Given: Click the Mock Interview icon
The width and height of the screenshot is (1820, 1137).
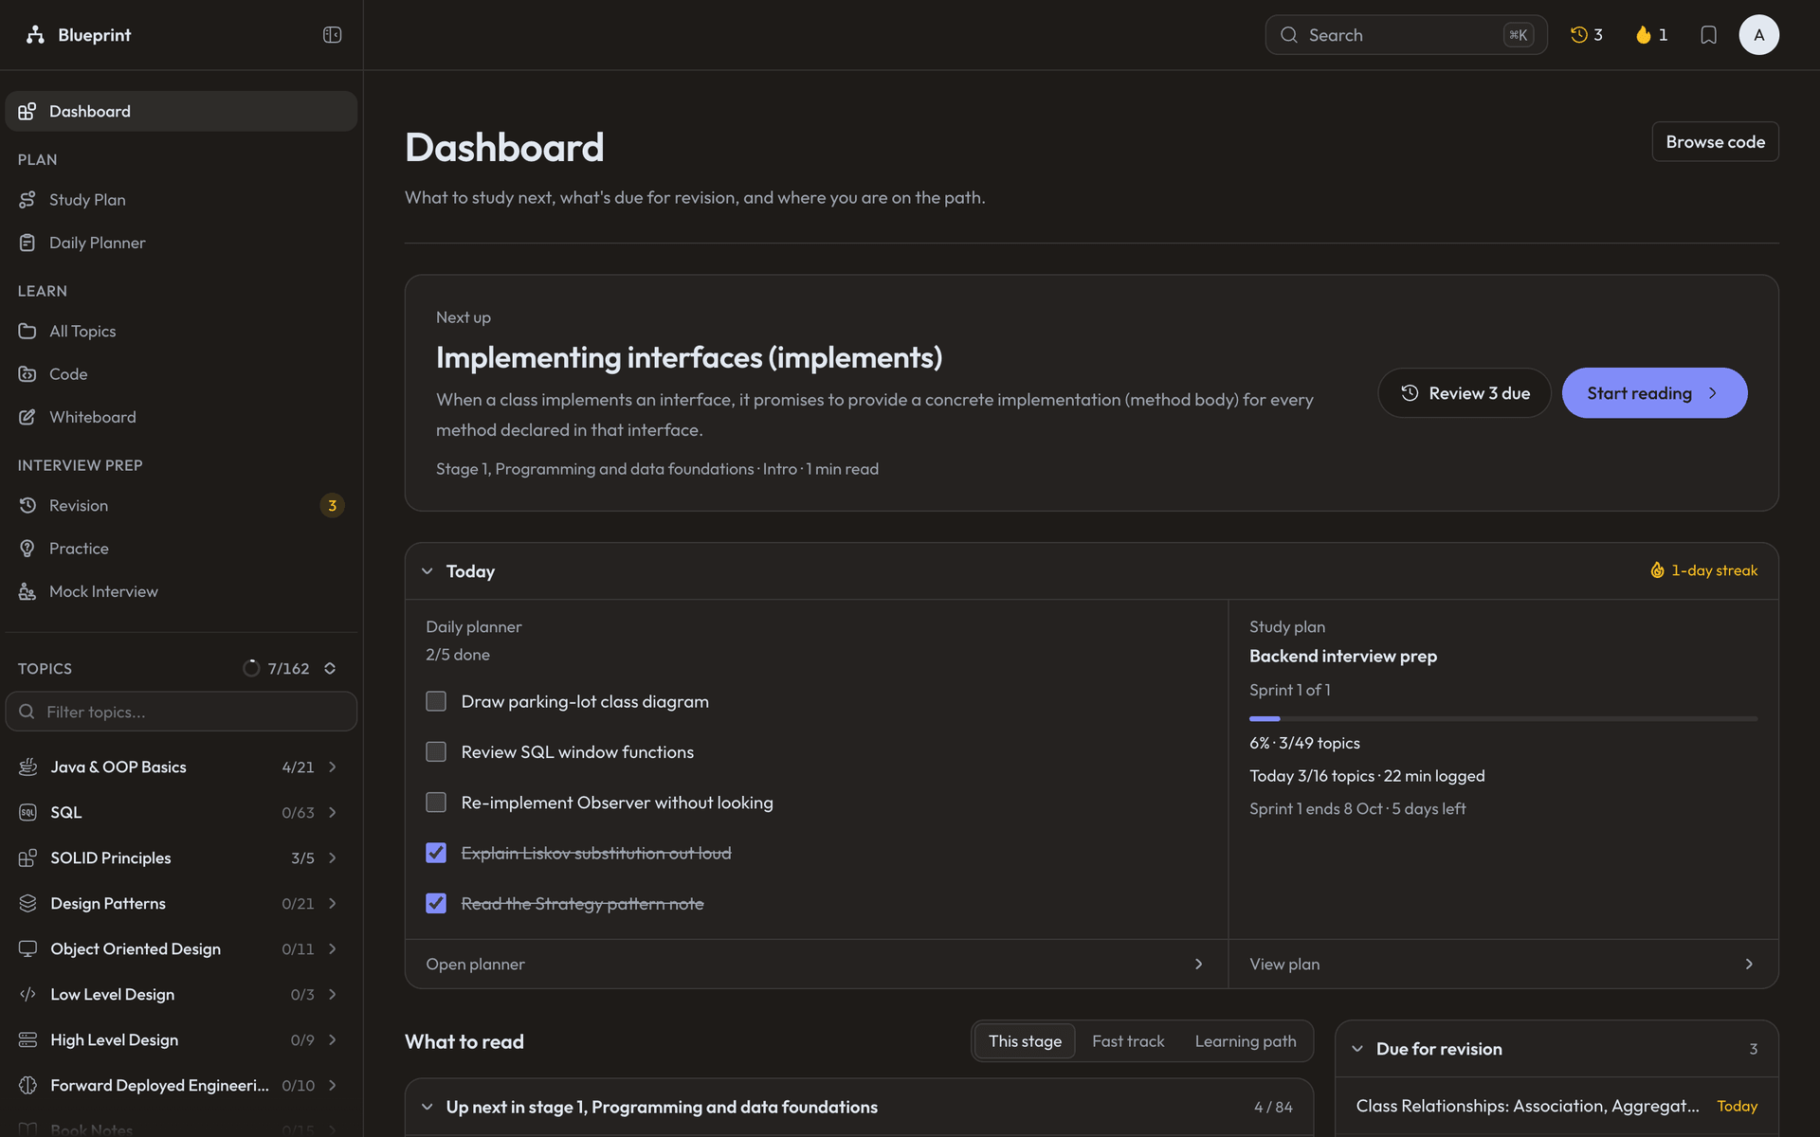Looking at the screenshot, I should [27, 591].
